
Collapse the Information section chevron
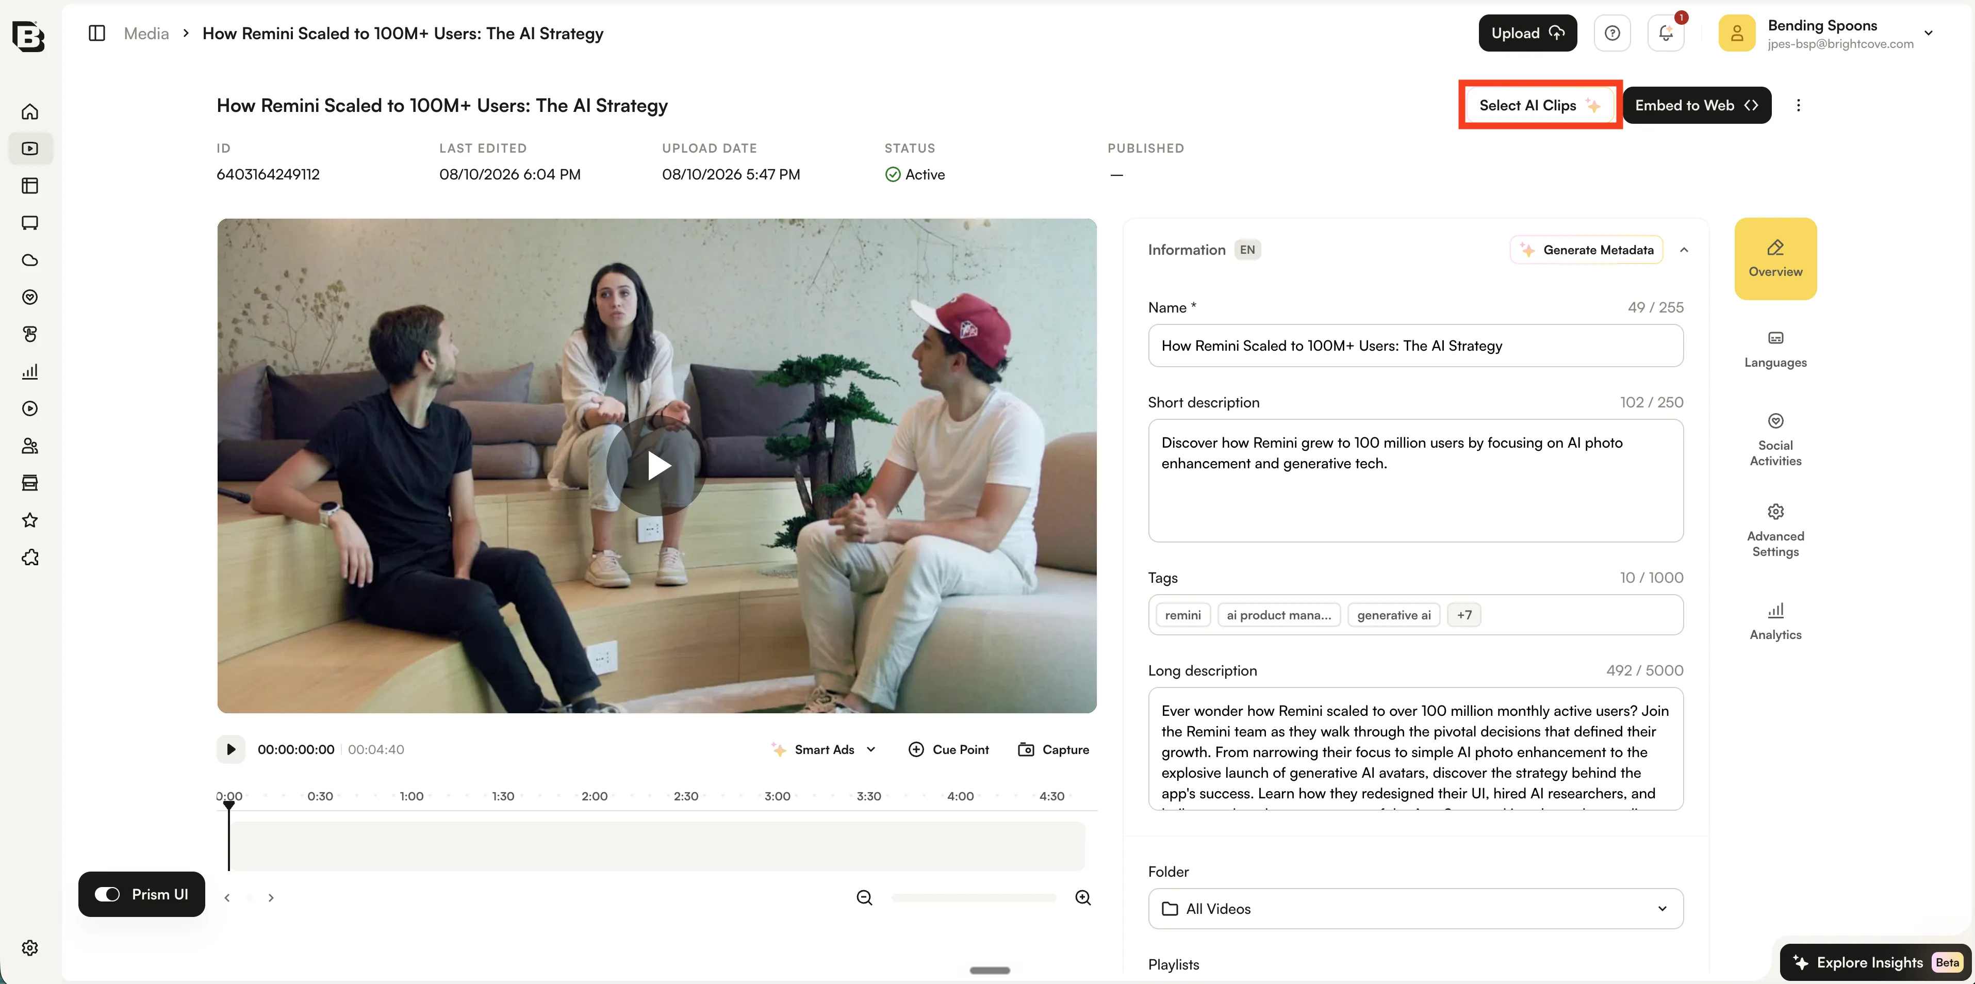pos(1684,250)
